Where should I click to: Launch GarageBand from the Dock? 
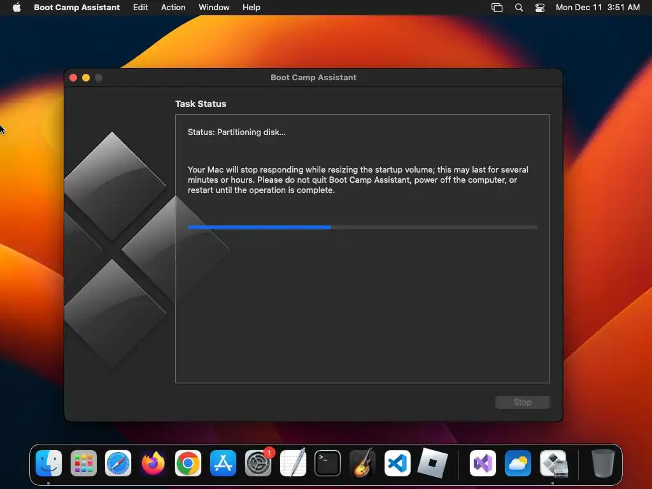point(362,464)
